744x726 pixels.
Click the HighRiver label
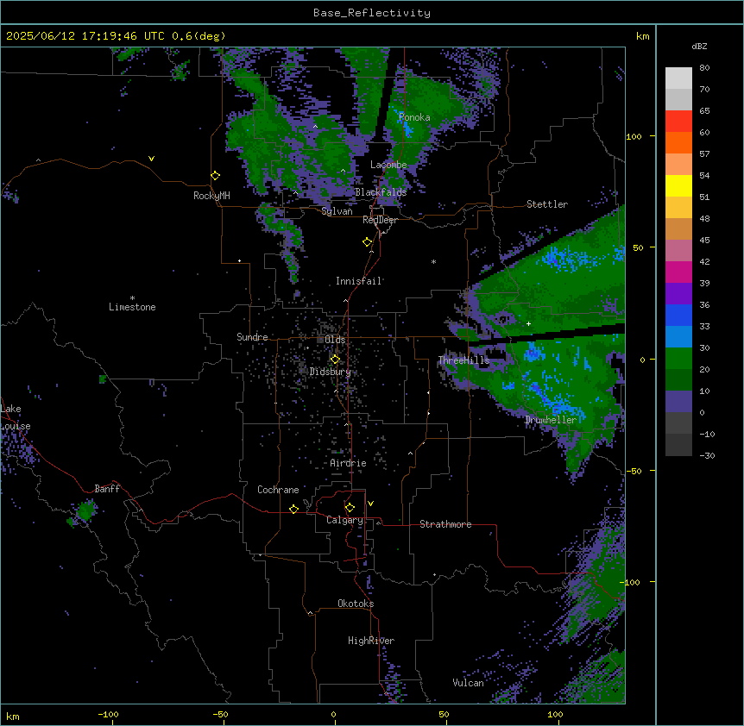(x=371, y=641)
